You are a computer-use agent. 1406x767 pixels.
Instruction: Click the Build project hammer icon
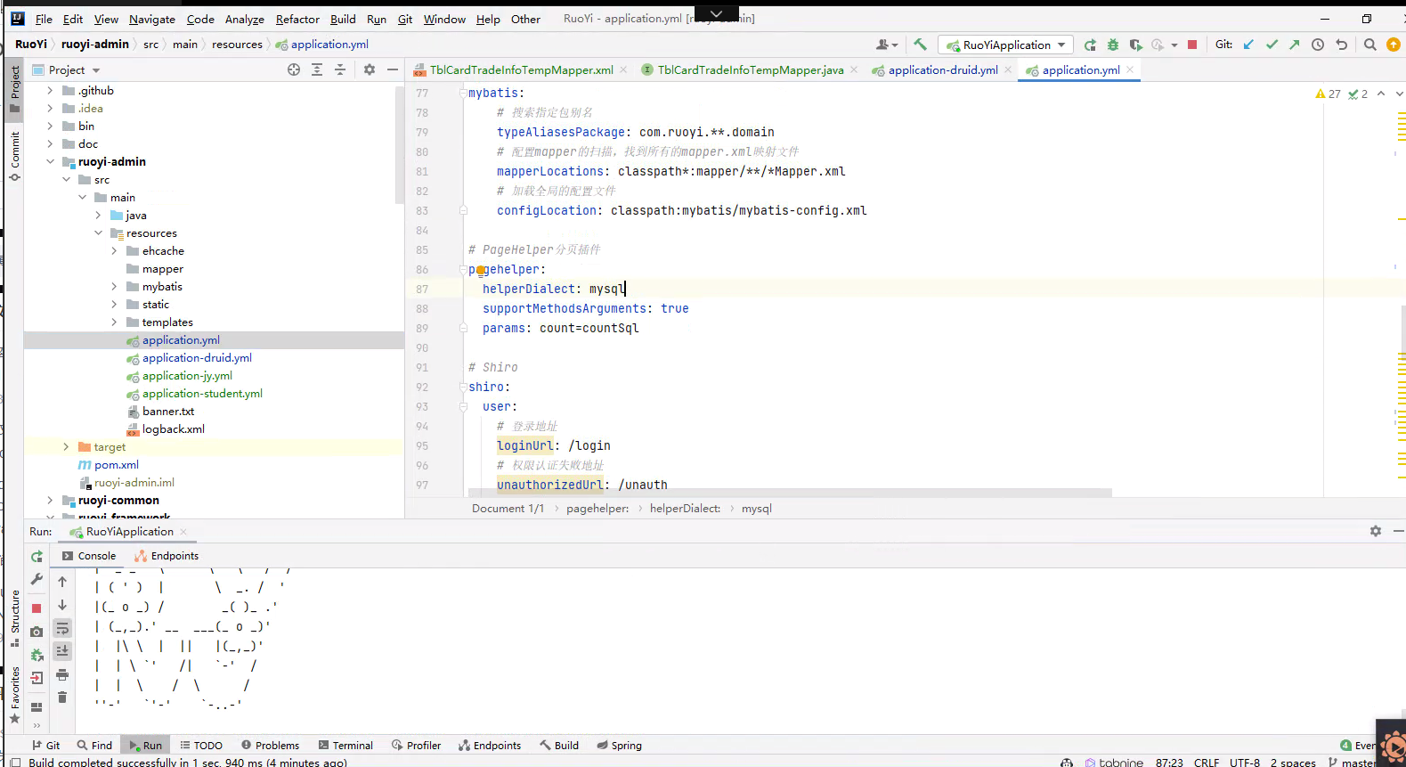coord(920,45)
